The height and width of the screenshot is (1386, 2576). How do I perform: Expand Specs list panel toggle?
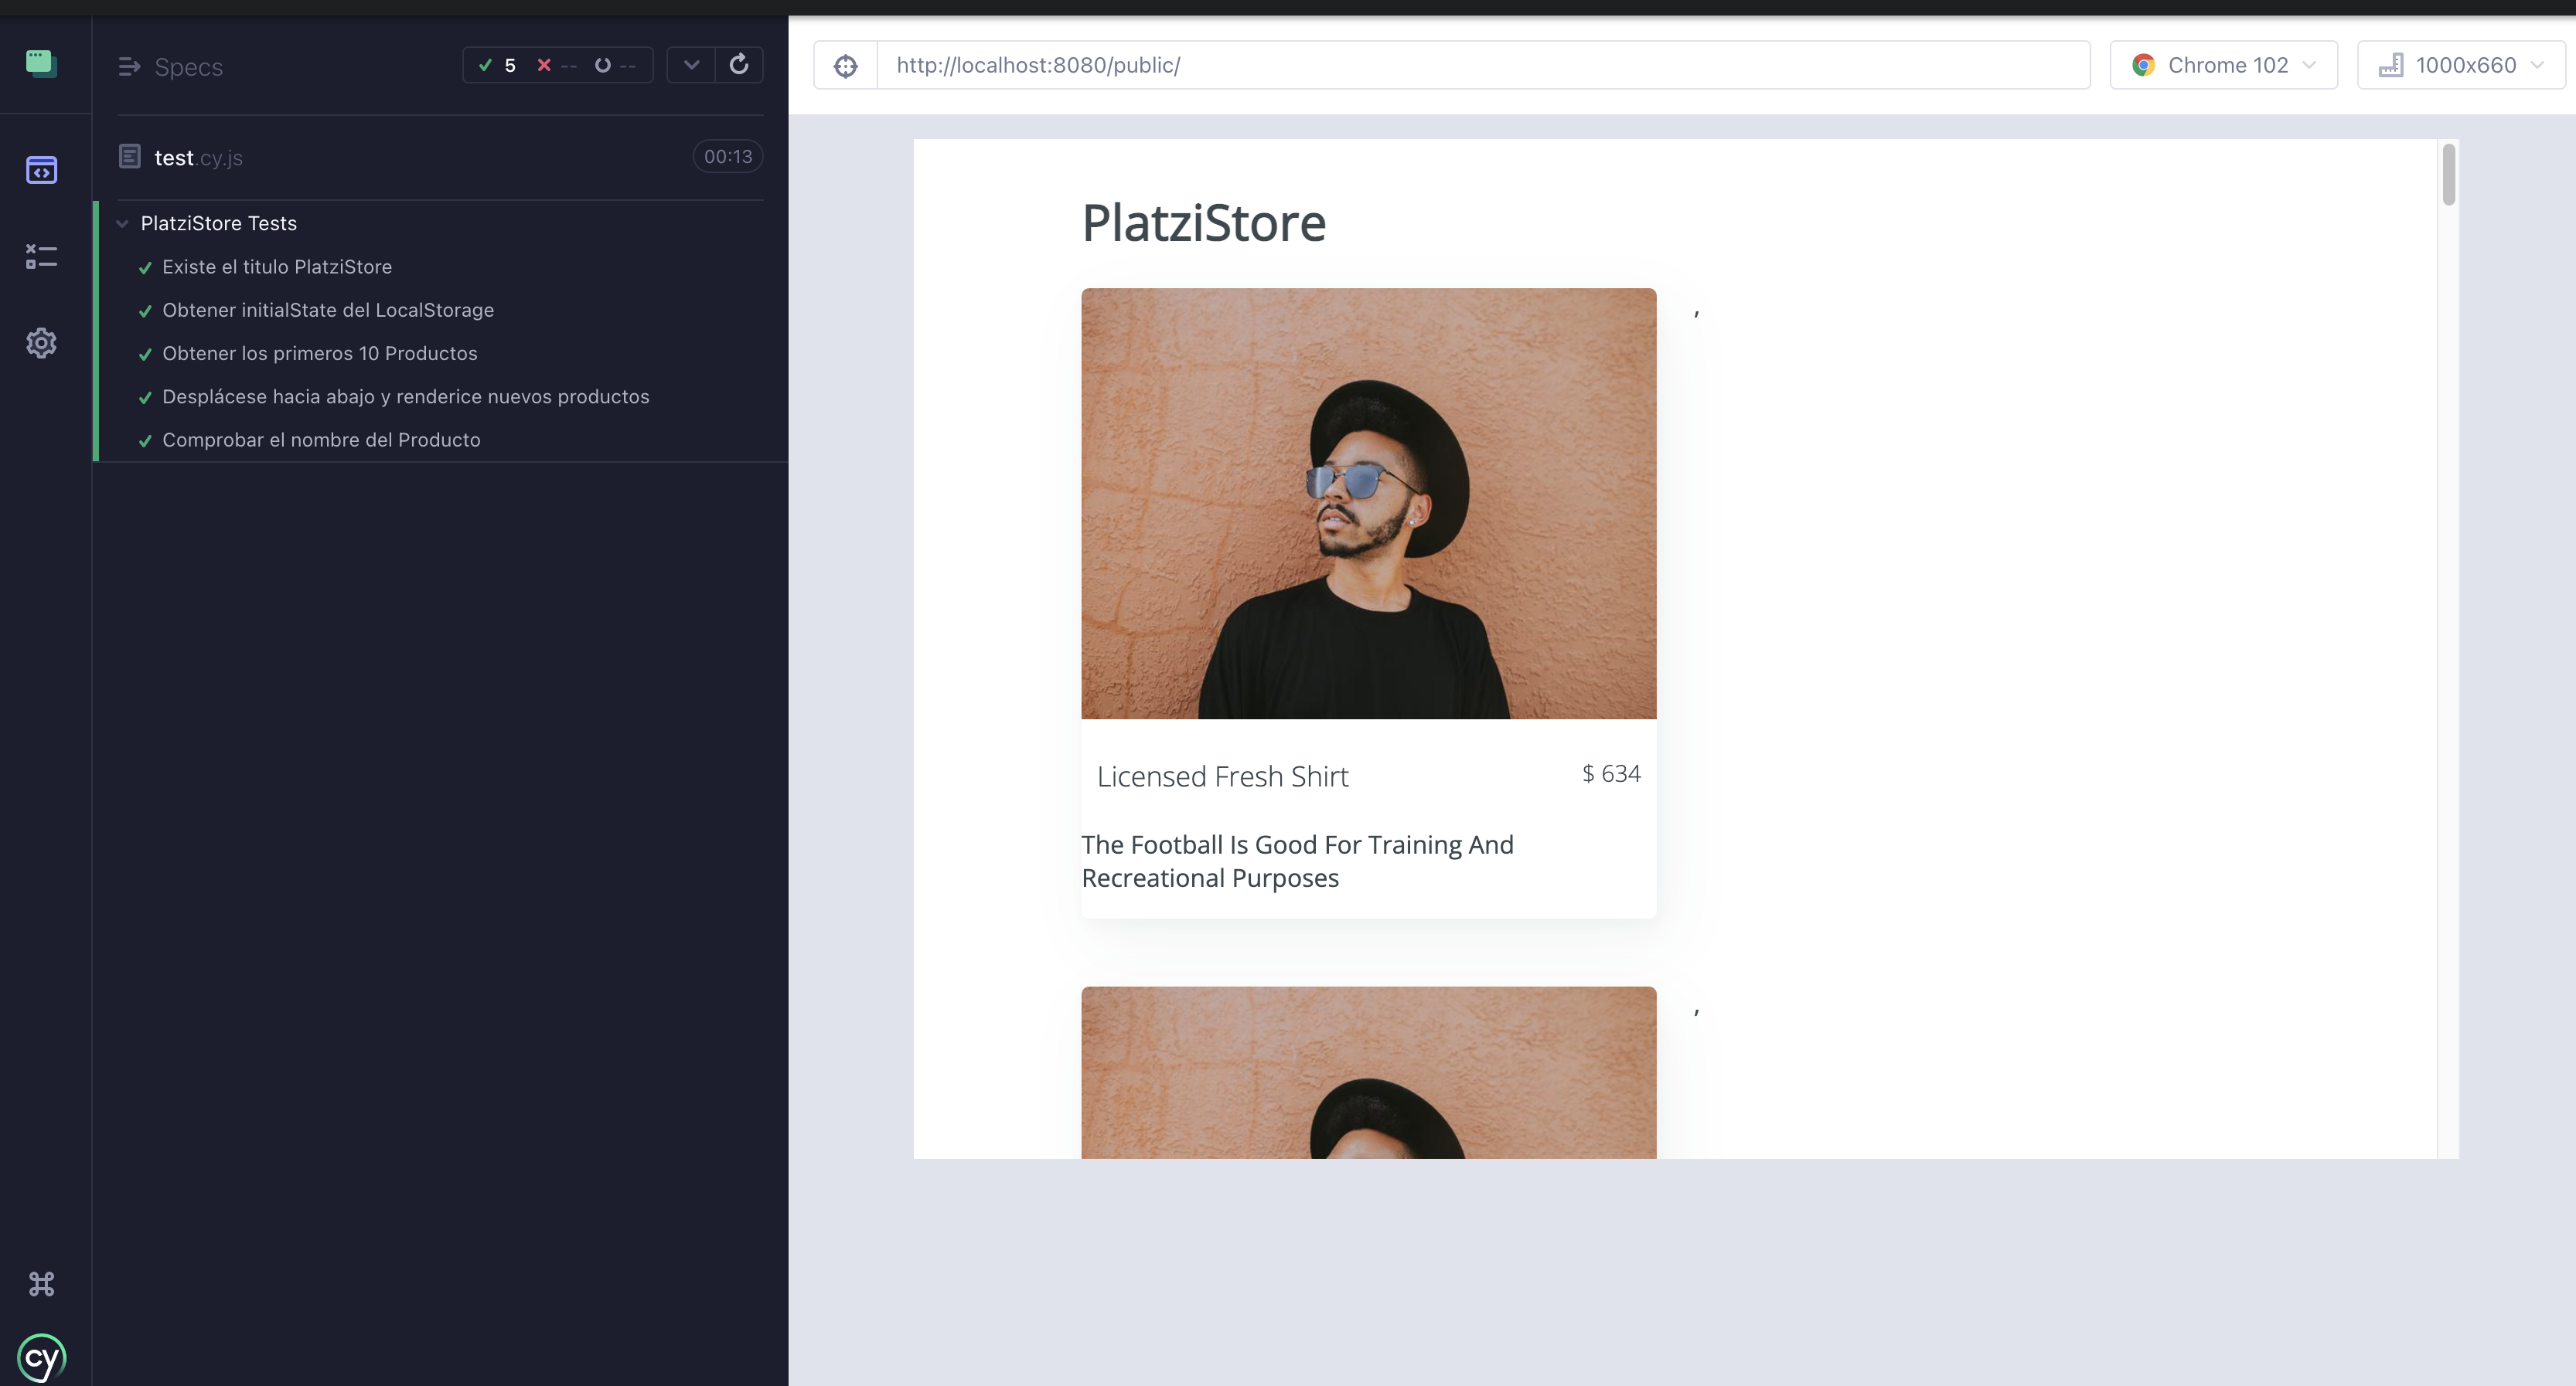tap(129, 67)
